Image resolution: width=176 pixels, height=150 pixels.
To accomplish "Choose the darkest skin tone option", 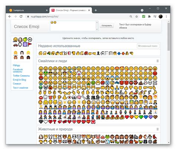I will pos(28,57).
